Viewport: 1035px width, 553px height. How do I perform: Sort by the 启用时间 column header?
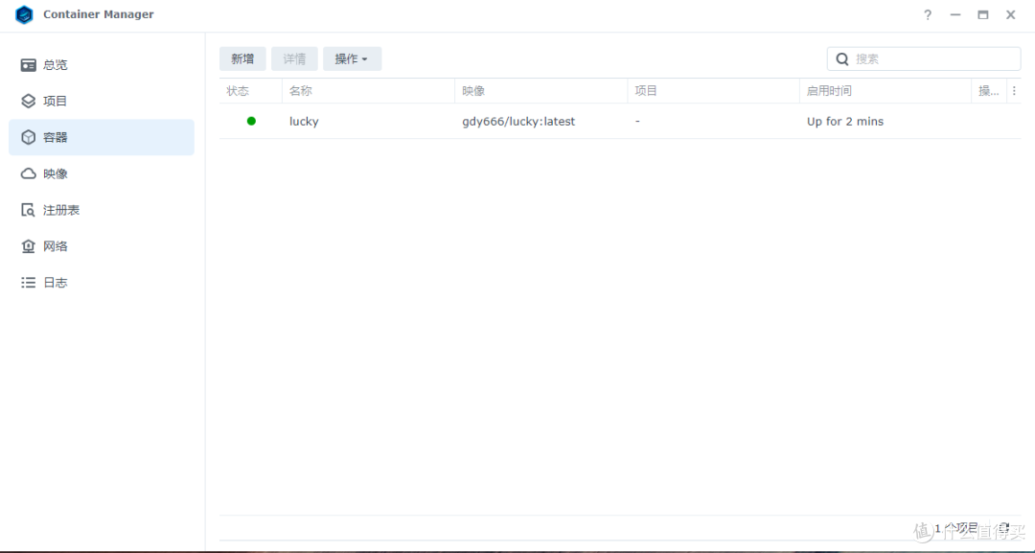tap(828, 90)
